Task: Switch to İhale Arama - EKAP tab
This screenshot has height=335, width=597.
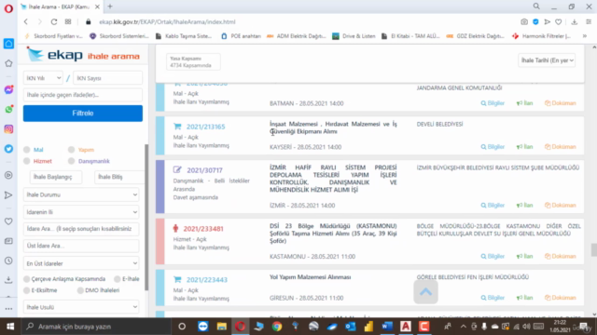Action: pyautogui.click(x=59, y=7)
